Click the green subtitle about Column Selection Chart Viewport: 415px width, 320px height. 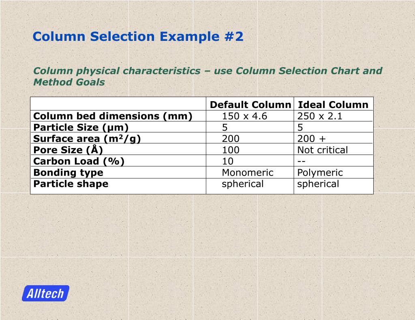tap(208, 76)
